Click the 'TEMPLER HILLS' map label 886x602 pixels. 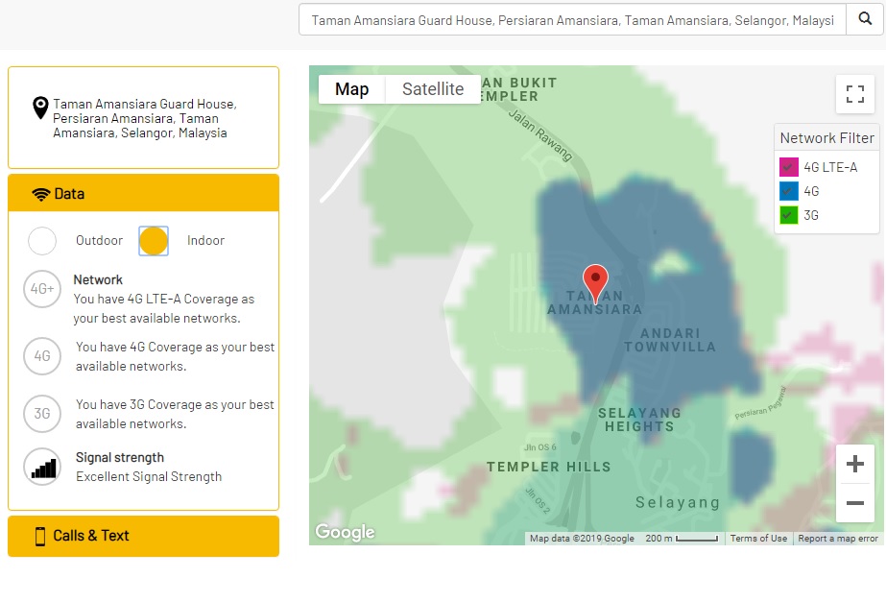pyautogui.click(x=549, y=467)
